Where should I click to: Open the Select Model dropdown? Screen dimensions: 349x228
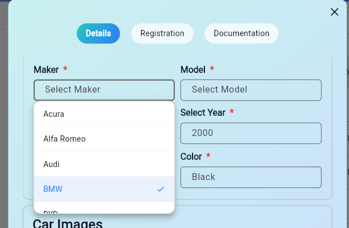tap(251, 90)
